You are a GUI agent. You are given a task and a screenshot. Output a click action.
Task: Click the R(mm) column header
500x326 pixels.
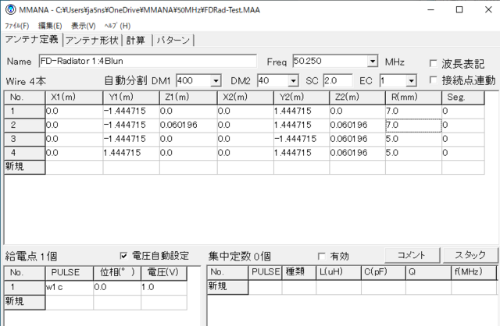point(413,97)
